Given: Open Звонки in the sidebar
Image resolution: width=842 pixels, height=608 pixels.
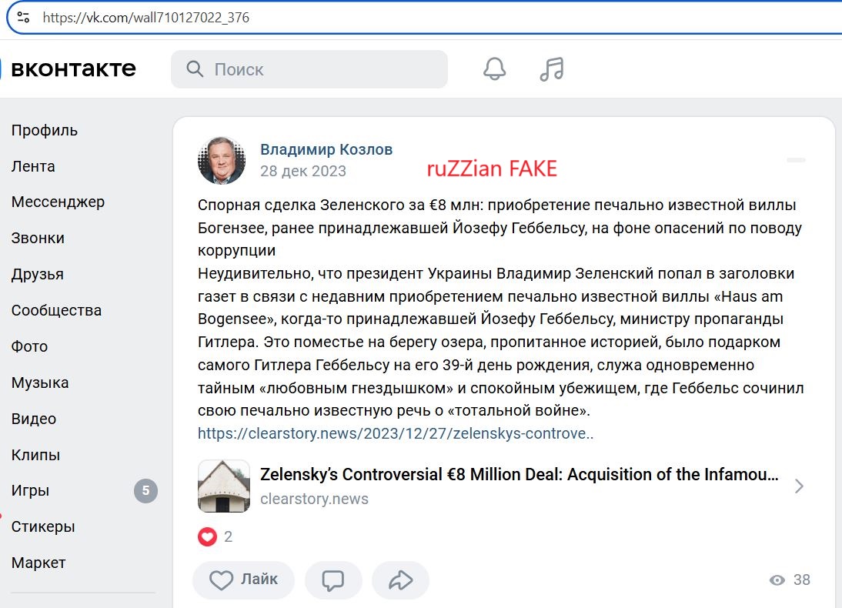Looking at the screenshot, I should pyautogui.click(x=38, y=238).
